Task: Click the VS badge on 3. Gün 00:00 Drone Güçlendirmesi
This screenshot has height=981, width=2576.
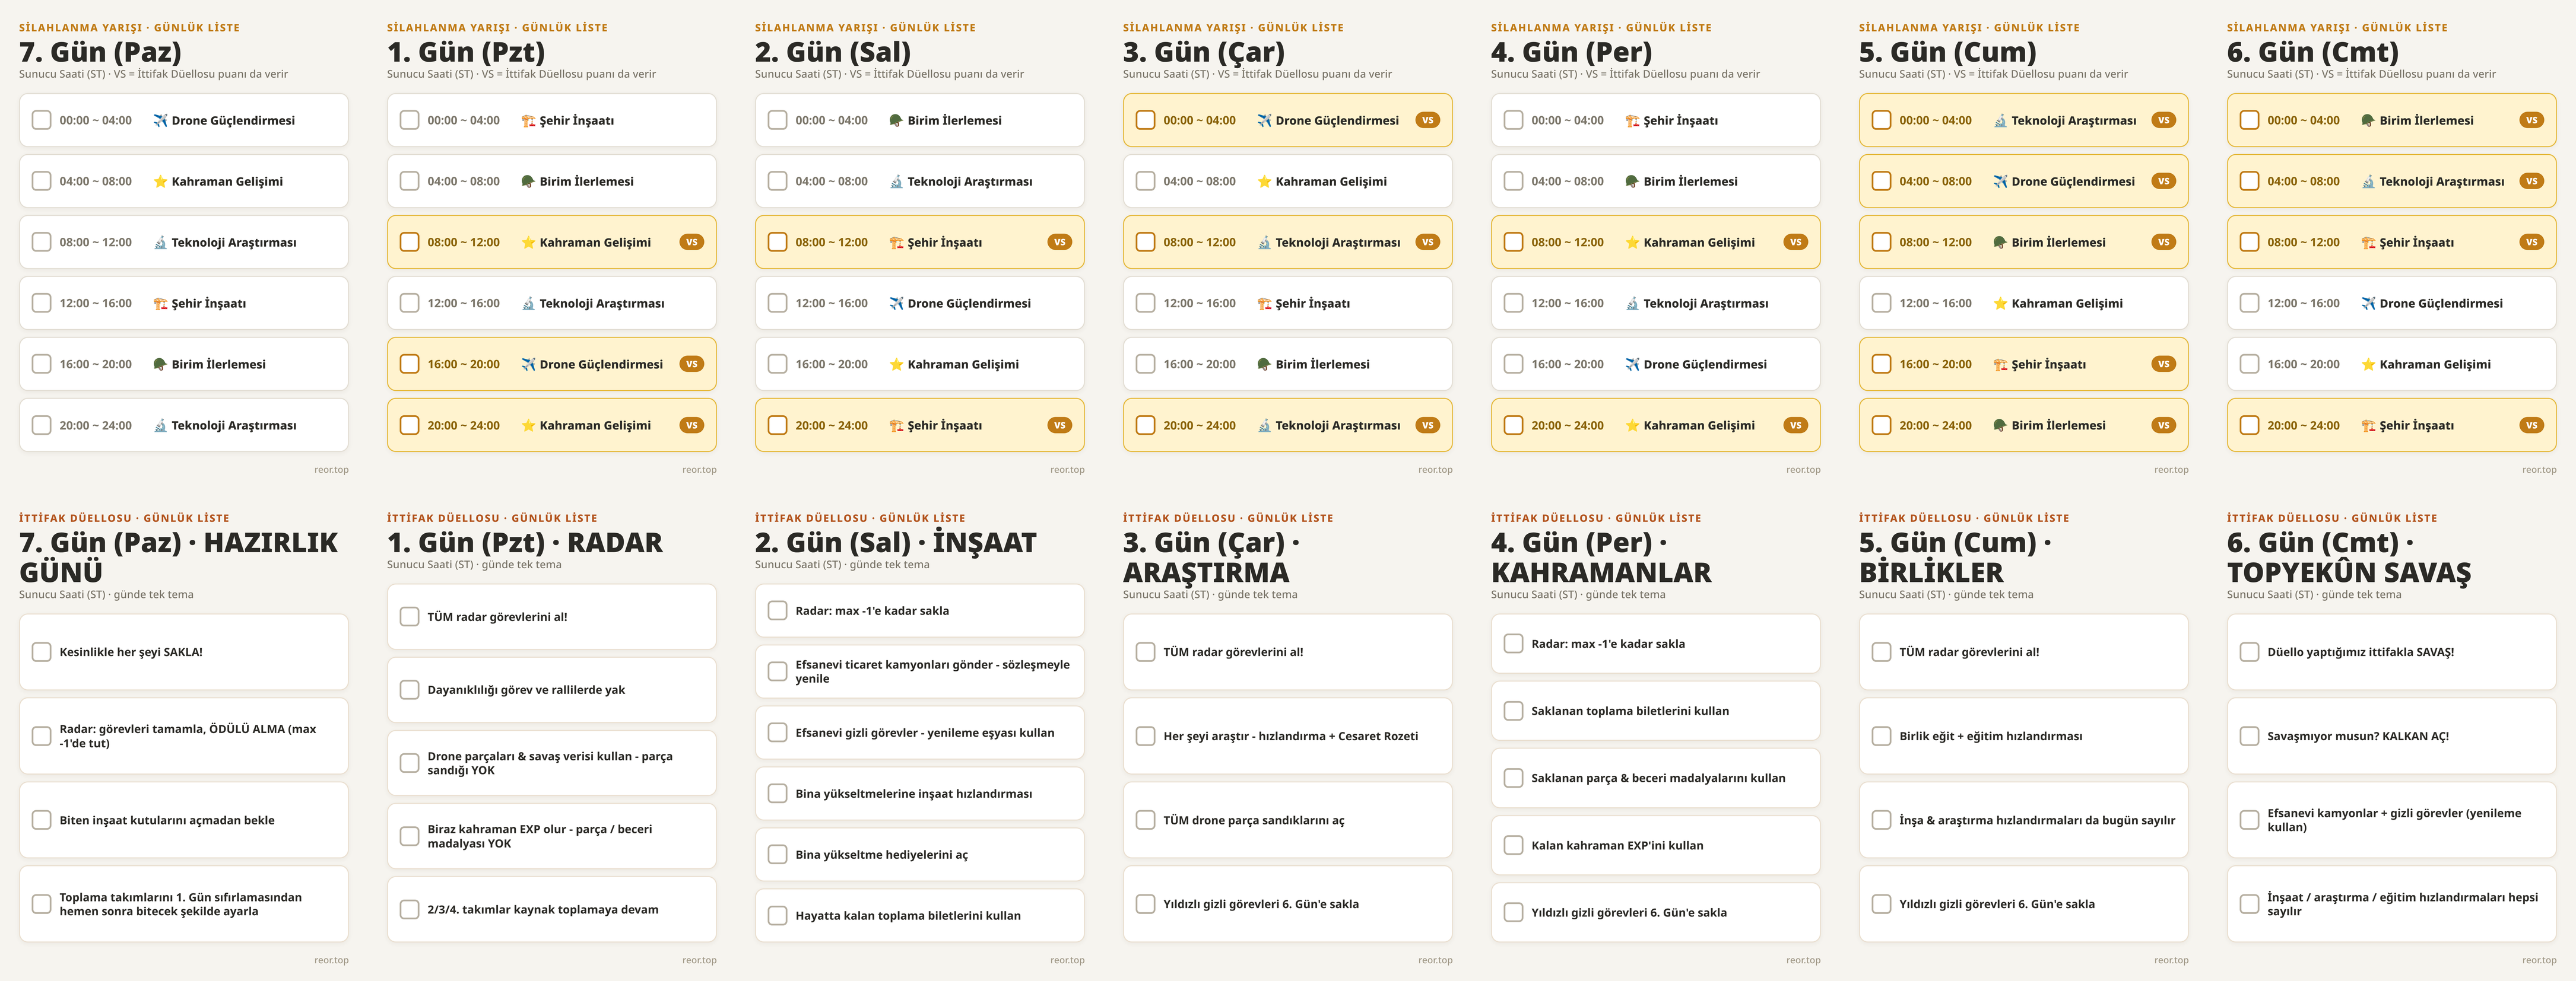Action: [1427, 120]
